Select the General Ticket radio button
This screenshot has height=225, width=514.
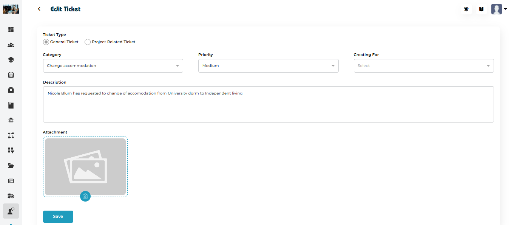click(x=46, y=42)
